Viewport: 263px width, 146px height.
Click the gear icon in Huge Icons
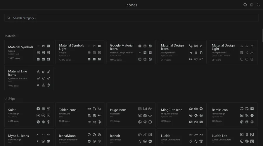pos(140,122)
